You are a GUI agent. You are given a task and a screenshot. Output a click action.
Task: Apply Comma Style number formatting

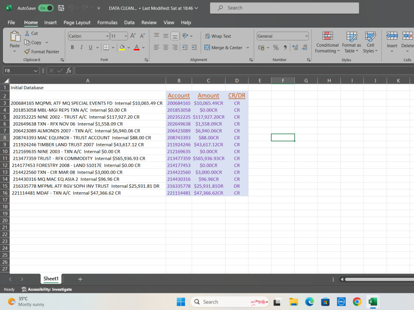[x=285, y=48]
